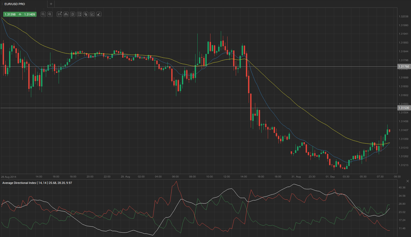Click the duplicate chart icon
411x237 pixels.
(86, 14)
